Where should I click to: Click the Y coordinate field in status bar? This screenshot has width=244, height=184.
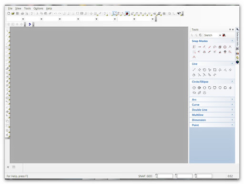point(185,176)
